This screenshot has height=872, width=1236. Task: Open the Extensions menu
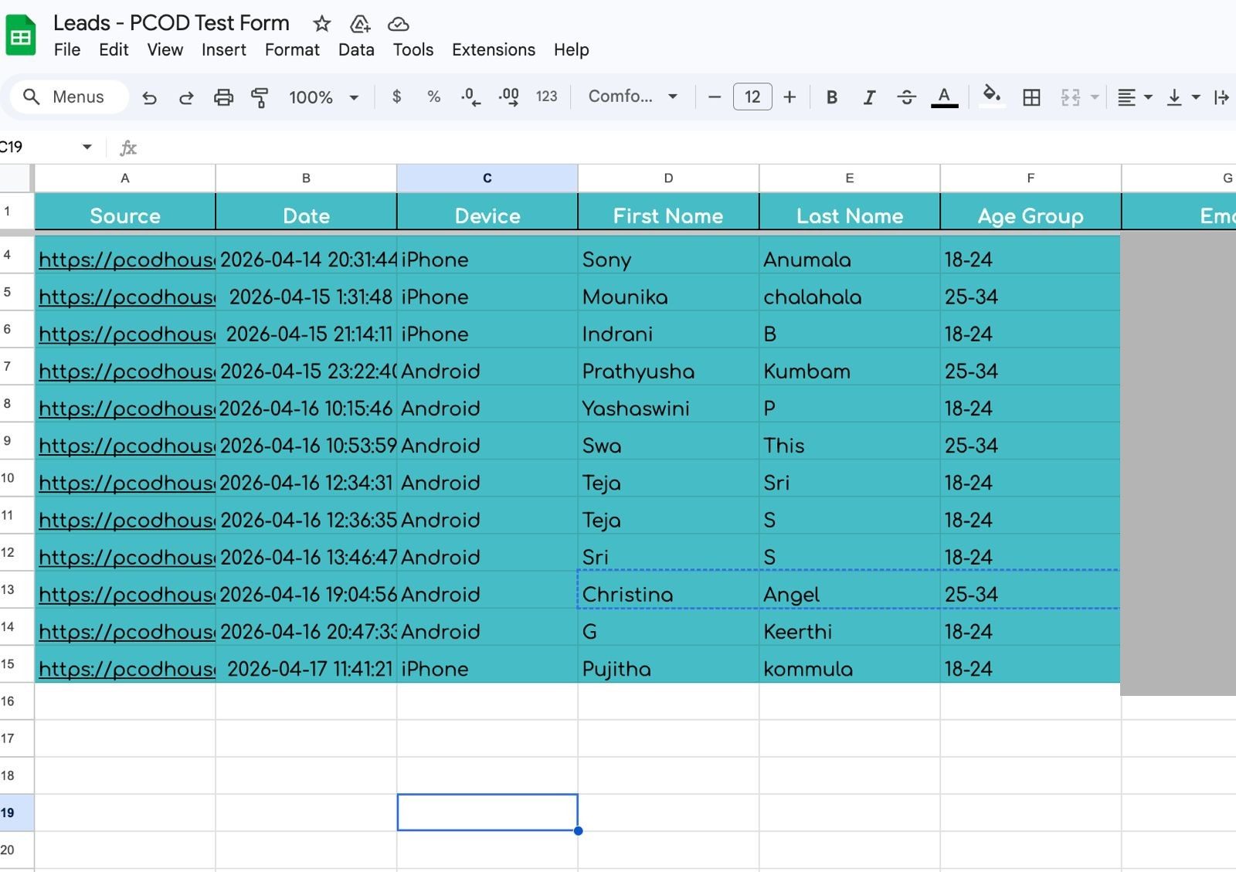pos(494,49)
